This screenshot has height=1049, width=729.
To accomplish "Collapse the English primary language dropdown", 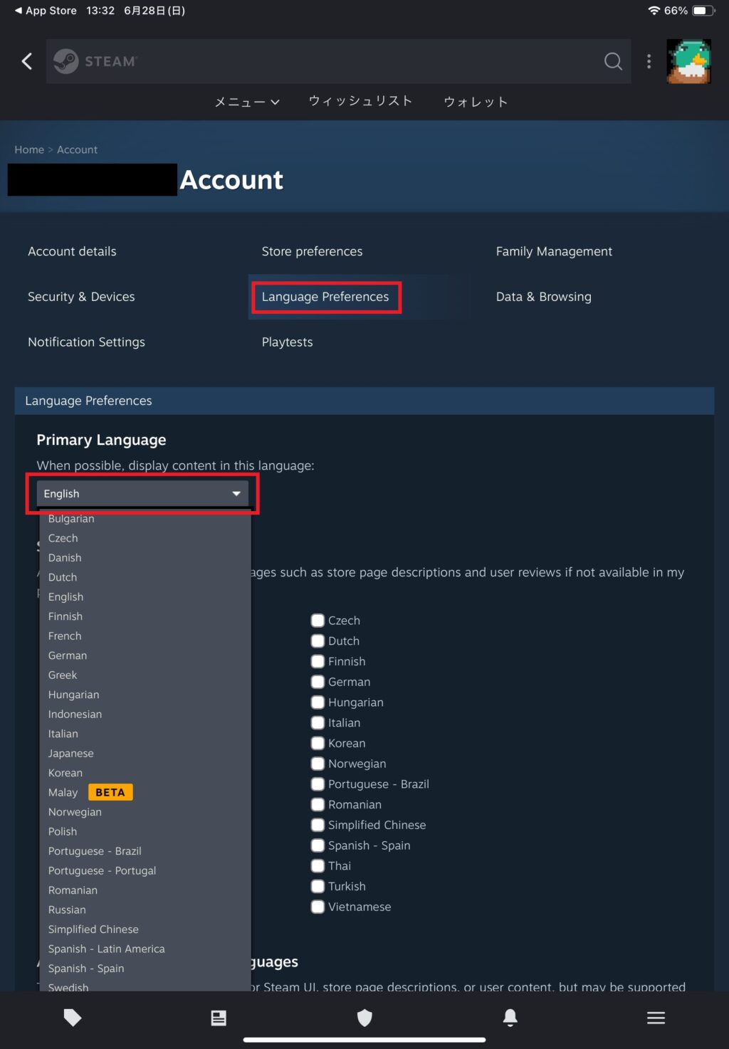I will 142,493.
